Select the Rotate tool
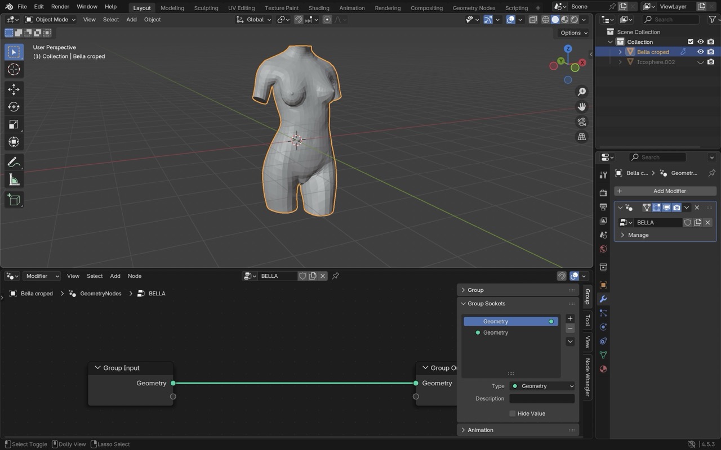721x450 pixels. (14, 107)
